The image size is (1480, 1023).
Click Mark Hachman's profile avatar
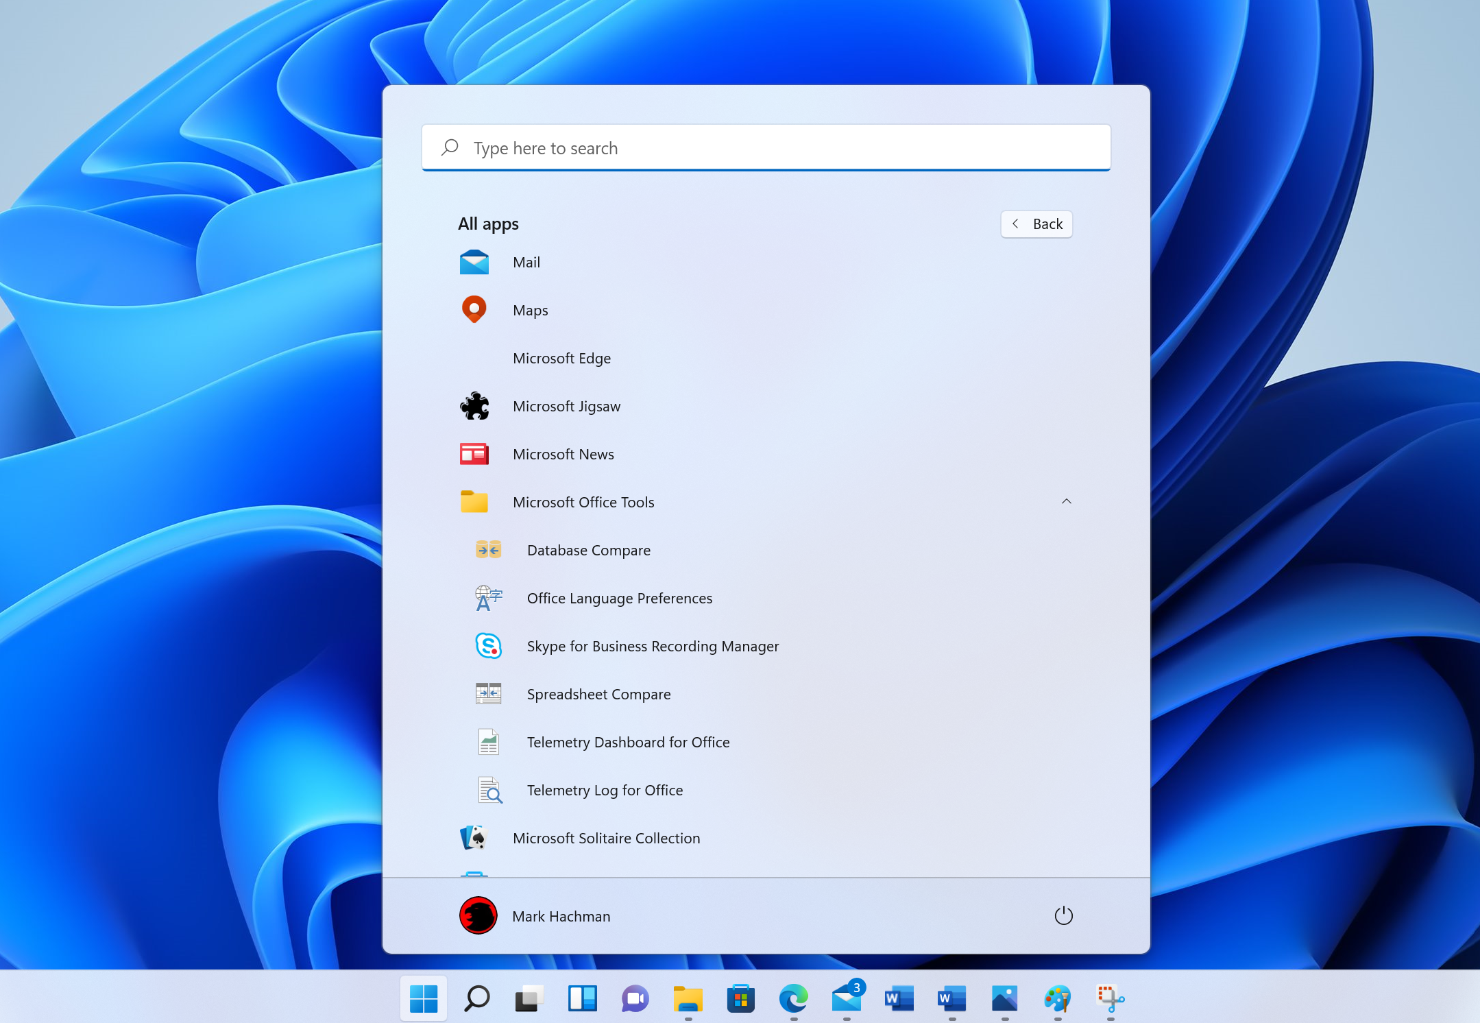point(478,916)
